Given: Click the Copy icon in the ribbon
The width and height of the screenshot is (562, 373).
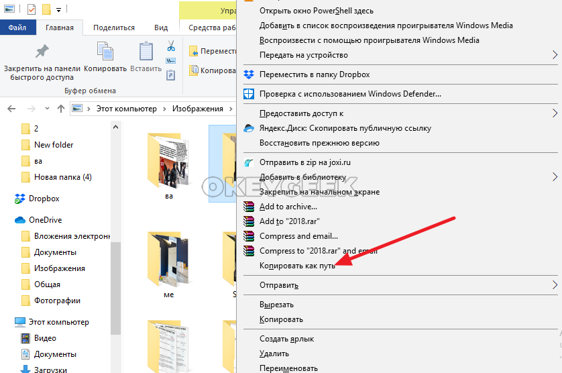Looking at the screenshot, I should pyautogui.click(x=105, y=52).
